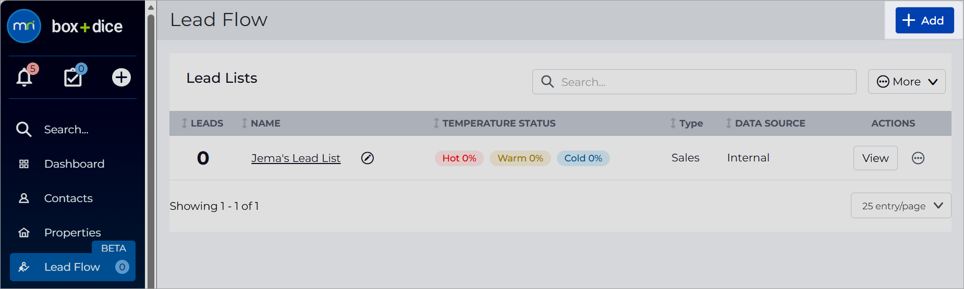Click the Dashboard grid icon
The height and width of the screenshot is (289, 964).
click(24, 164)
